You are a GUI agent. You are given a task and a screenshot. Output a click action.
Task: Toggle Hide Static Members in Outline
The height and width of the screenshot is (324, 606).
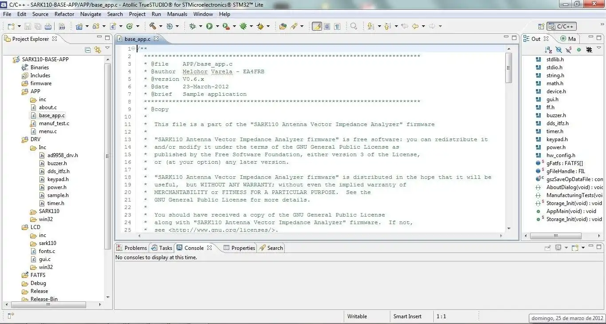[569, 50]
